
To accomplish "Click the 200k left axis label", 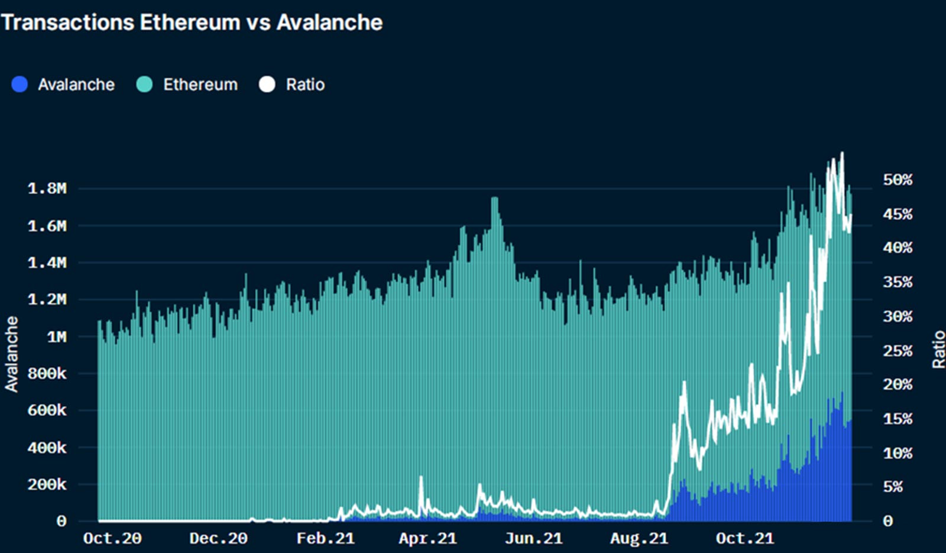I will click(x=47, y=484).
